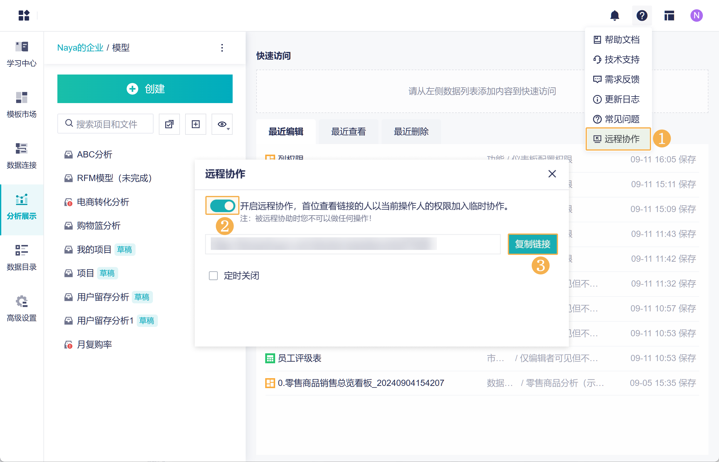Check the 定时关闭 checkbox
Screen dimensions: 719x462
[213, 276]
